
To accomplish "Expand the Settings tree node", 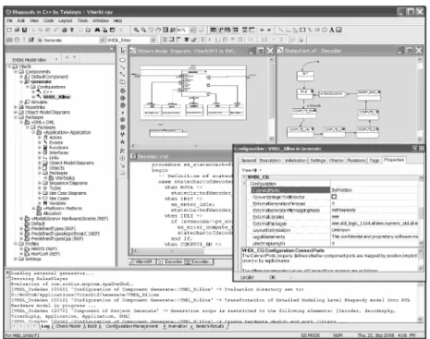I will click(16, 259).
